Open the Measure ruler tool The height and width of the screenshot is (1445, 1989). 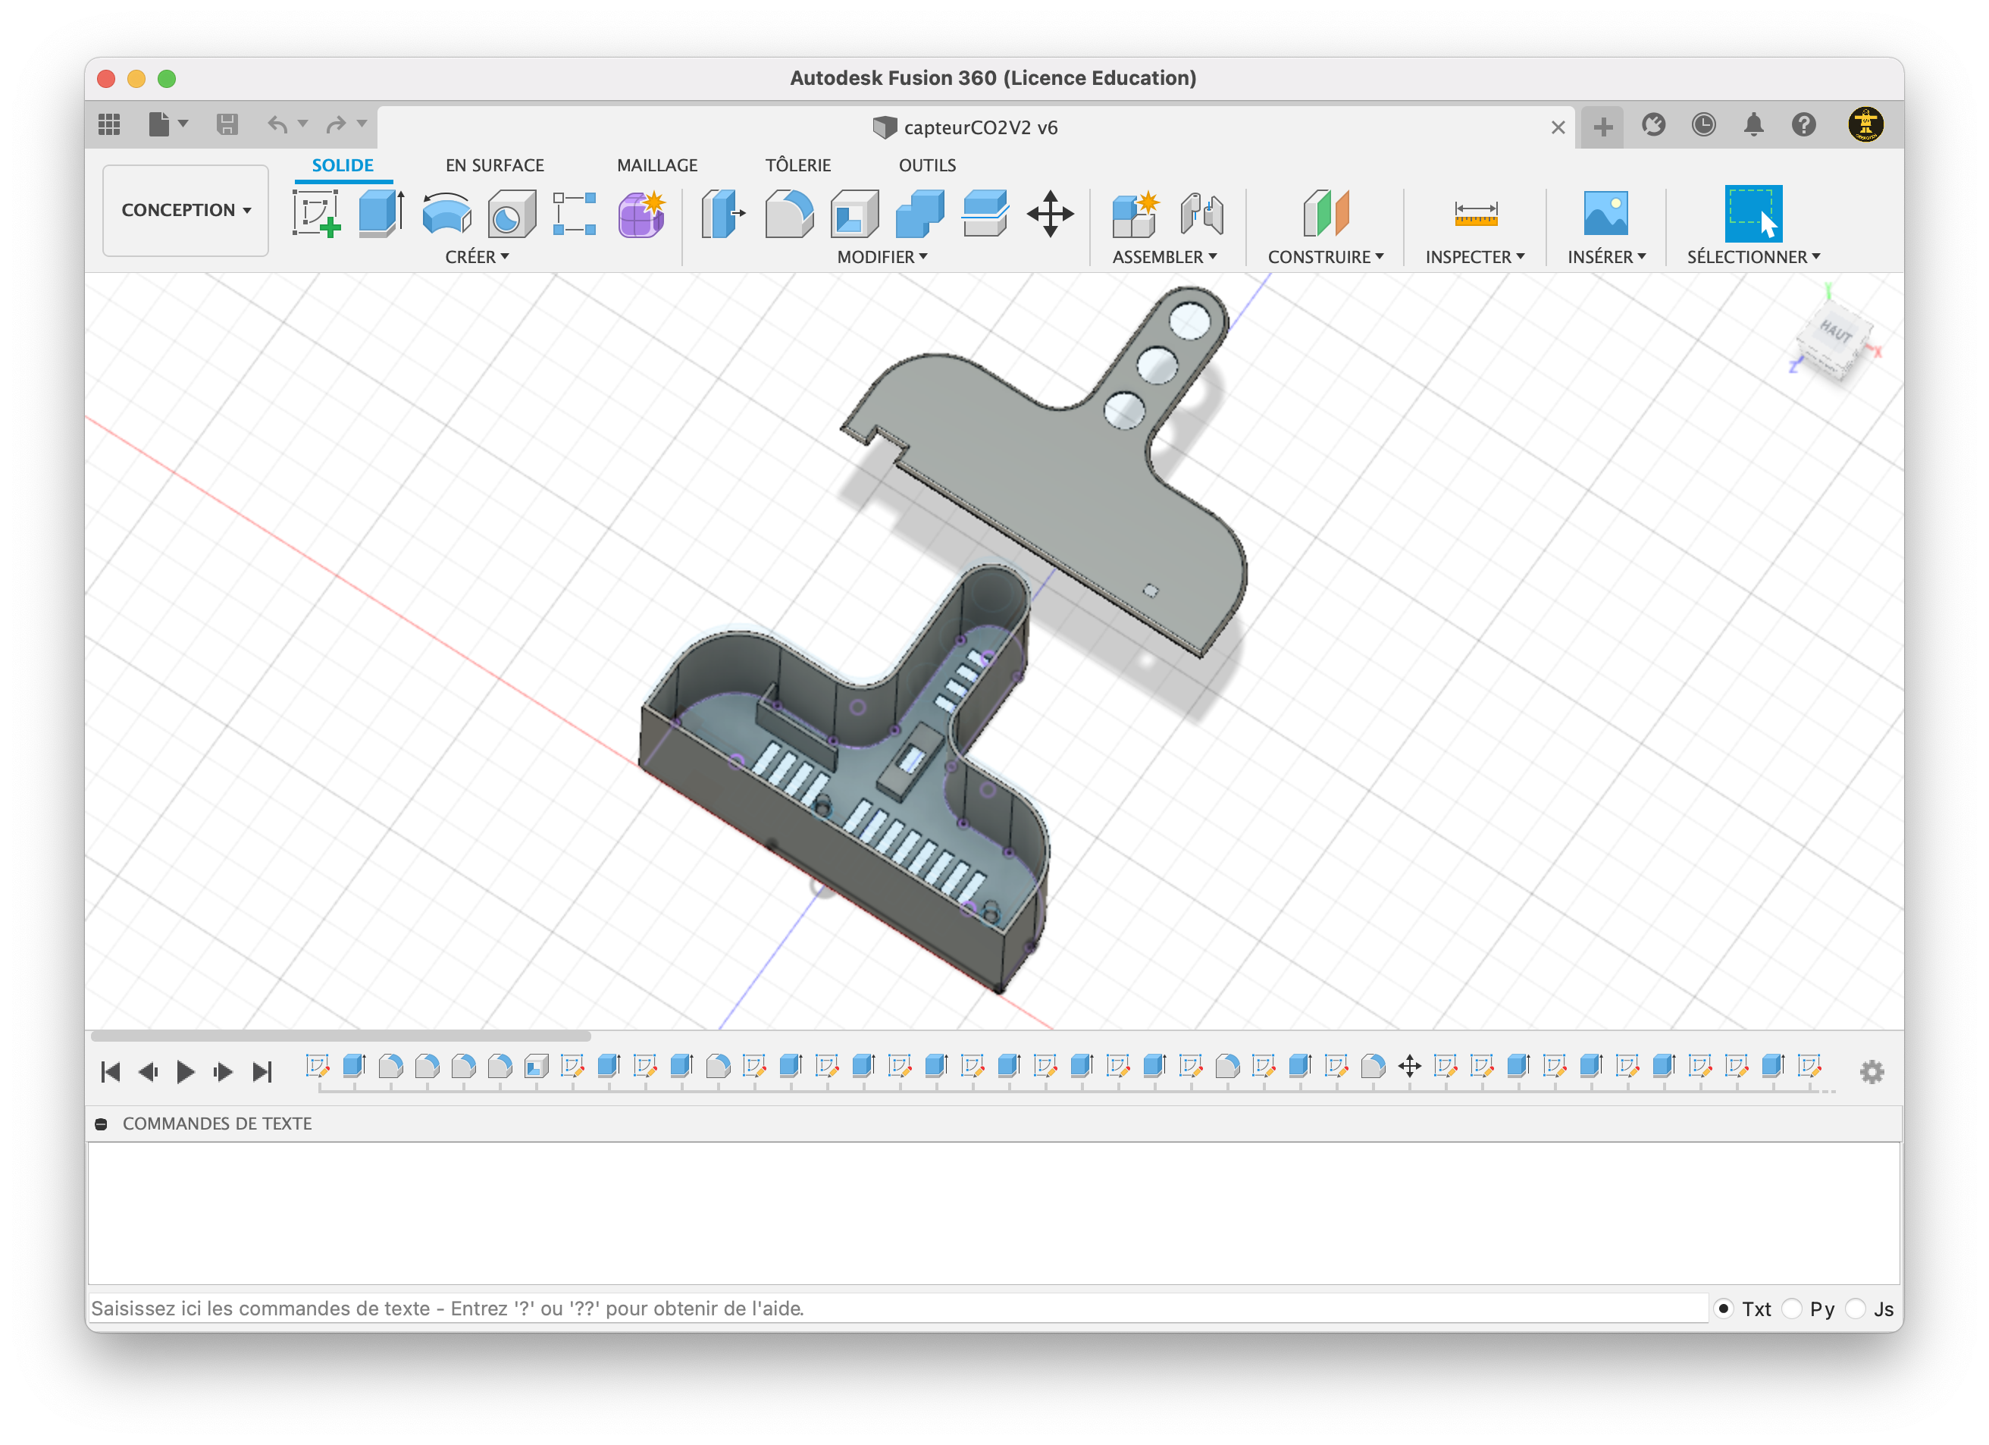1475,213
